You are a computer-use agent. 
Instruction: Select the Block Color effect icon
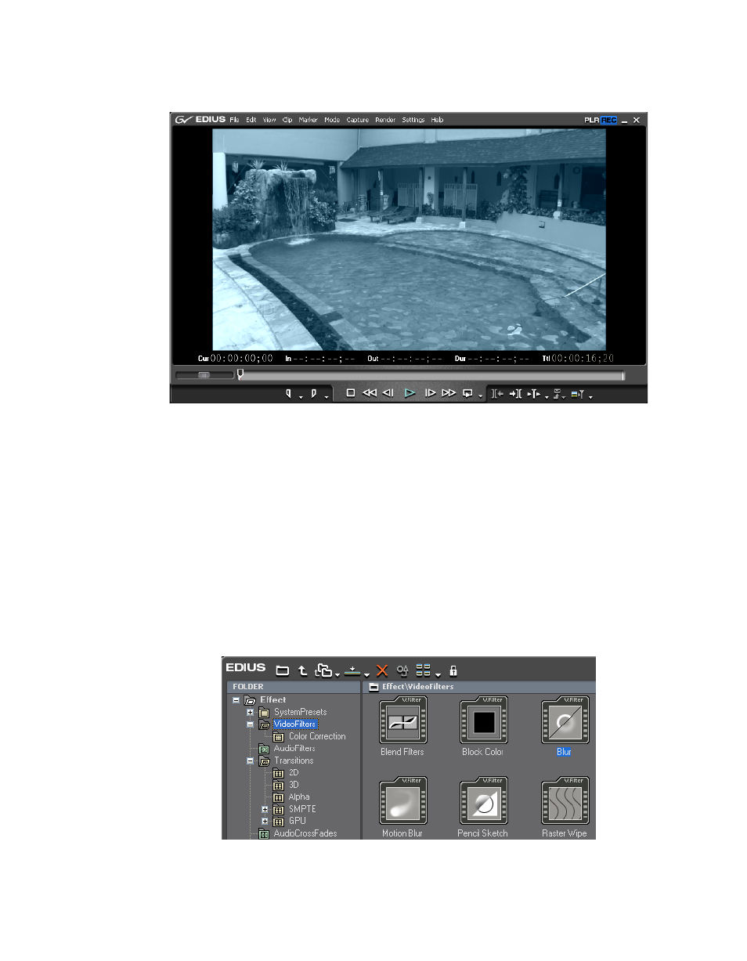(483, 720)
